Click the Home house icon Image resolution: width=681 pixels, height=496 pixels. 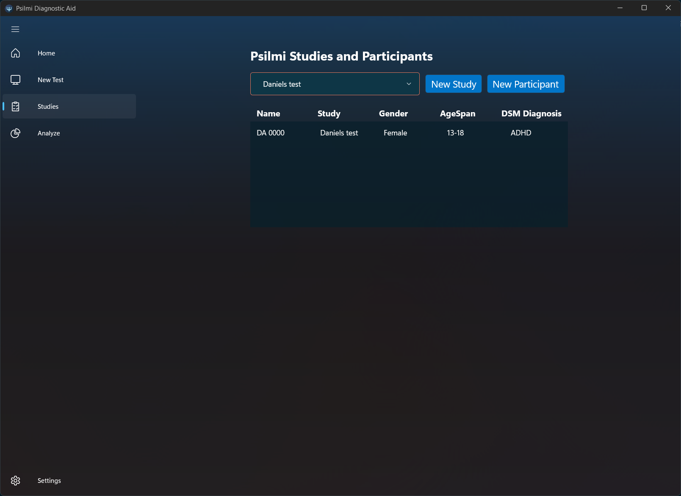tap(16, 53)
